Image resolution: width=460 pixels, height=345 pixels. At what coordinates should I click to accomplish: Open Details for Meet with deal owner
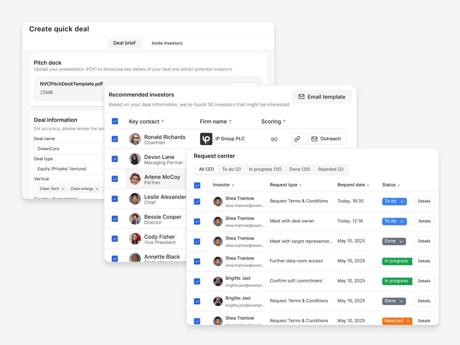[424, 221]
